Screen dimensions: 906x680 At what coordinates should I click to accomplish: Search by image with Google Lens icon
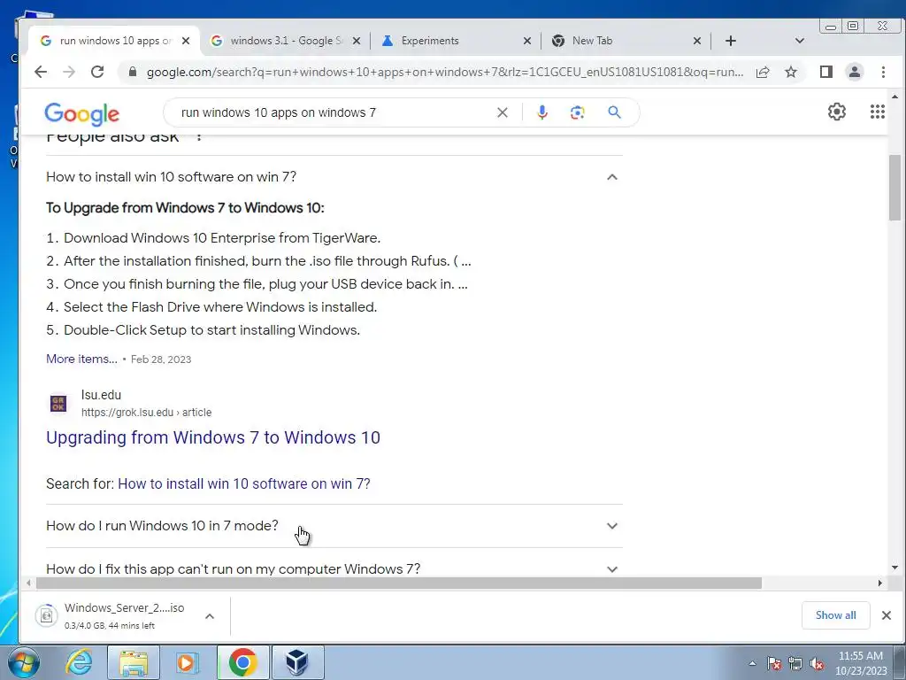(577, 112)
